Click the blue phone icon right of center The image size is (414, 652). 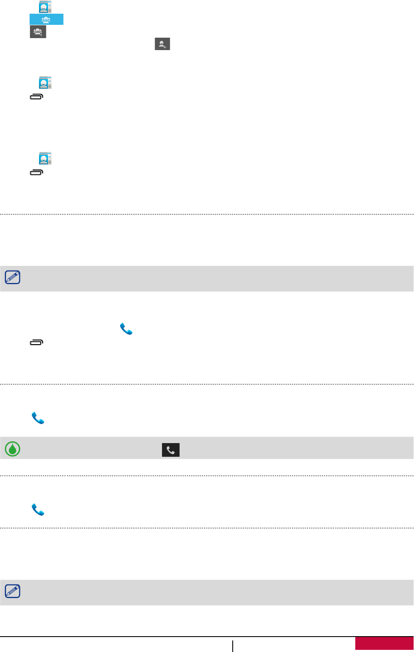[126, 329]
